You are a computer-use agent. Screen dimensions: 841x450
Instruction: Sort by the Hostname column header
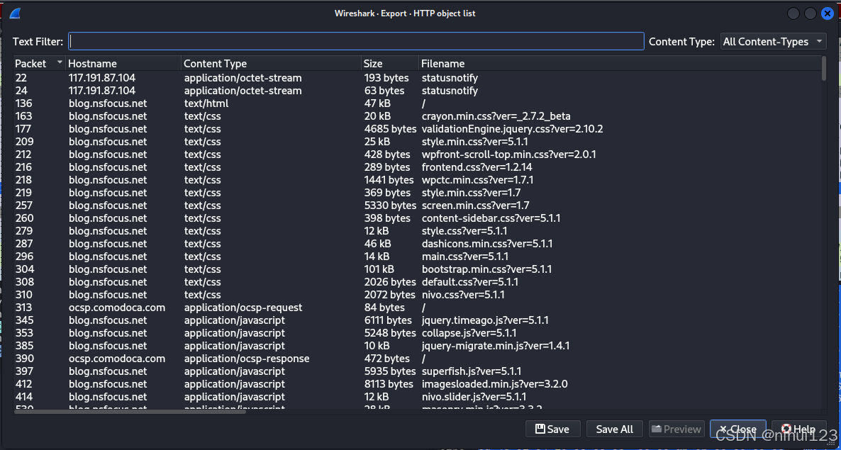click(x=123, y=63)
